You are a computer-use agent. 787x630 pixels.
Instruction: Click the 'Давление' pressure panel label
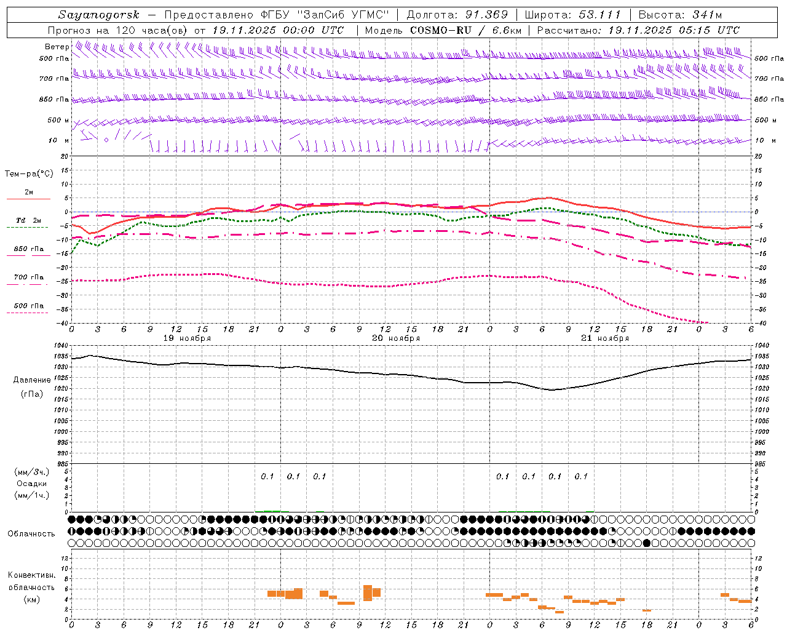(x=32, y=380)
